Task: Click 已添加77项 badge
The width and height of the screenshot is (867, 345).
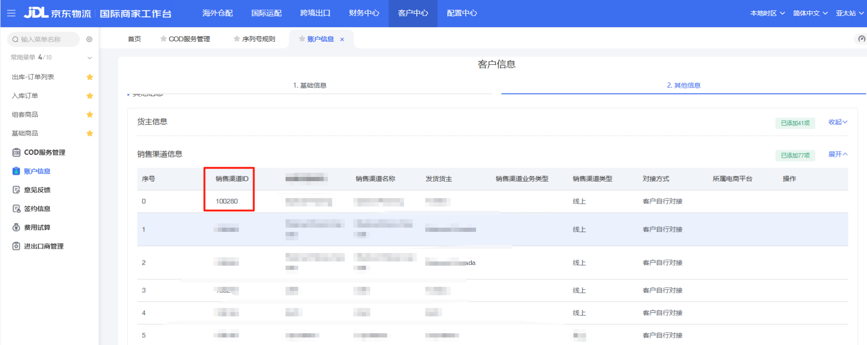Action: click(795, 155)
